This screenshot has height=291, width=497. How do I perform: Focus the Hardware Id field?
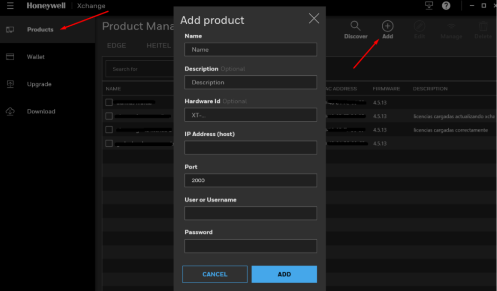click(251, 115)
